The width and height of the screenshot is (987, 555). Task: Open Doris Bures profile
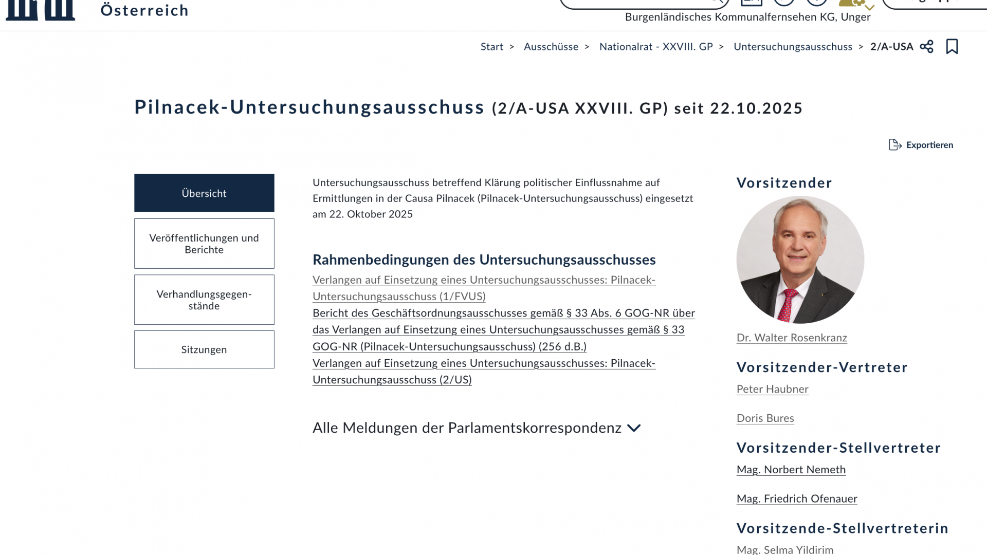tap(765, 418)
